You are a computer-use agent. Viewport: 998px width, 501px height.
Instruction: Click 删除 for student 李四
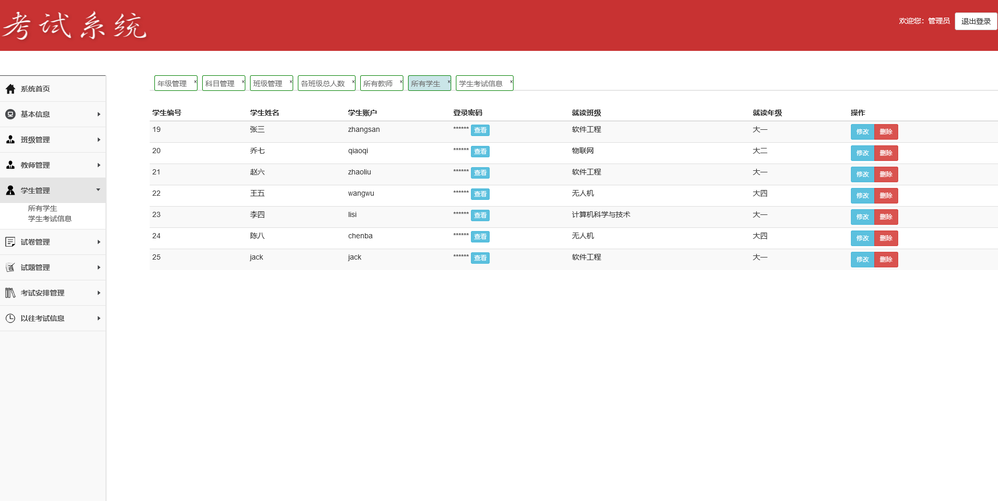(x=886, y=217)
